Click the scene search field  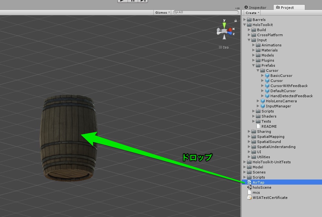(206, 12)
